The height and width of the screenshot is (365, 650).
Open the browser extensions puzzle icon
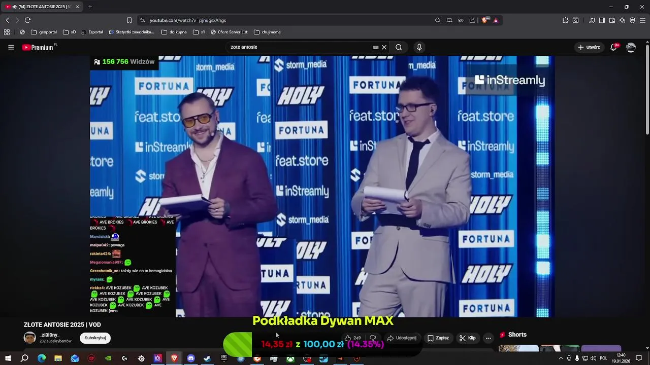565,20
